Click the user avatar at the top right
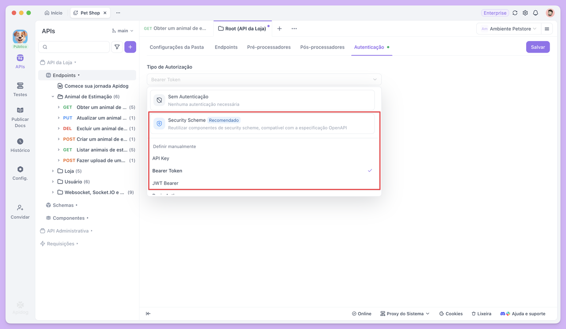The image size is (566, 329). [550, 13]
